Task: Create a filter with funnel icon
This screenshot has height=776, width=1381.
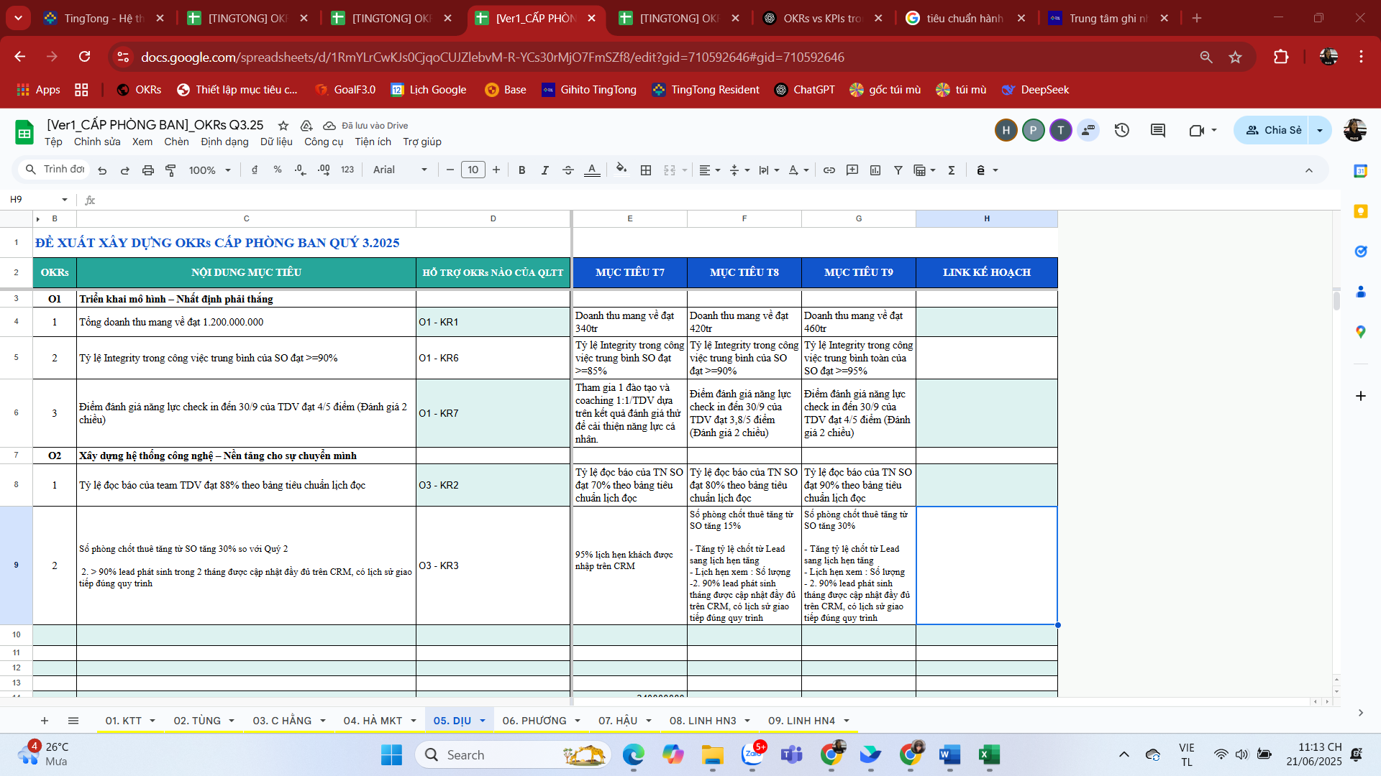Action: click(898, 170)
